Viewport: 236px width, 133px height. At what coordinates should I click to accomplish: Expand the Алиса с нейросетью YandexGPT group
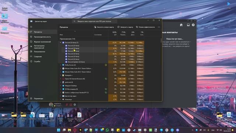(x=60, y=93)
